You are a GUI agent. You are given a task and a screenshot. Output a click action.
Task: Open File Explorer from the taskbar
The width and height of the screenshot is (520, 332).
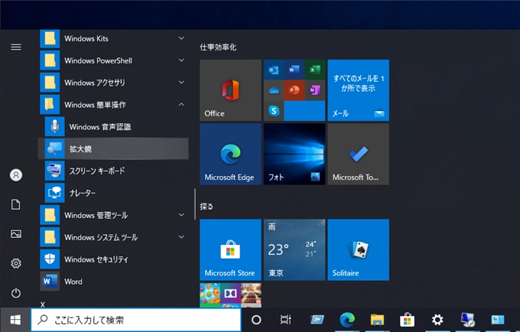377,320
